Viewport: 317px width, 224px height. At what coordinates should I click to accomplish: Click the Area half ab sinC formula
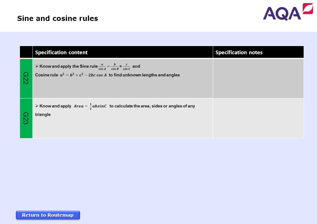click(90, 106)
